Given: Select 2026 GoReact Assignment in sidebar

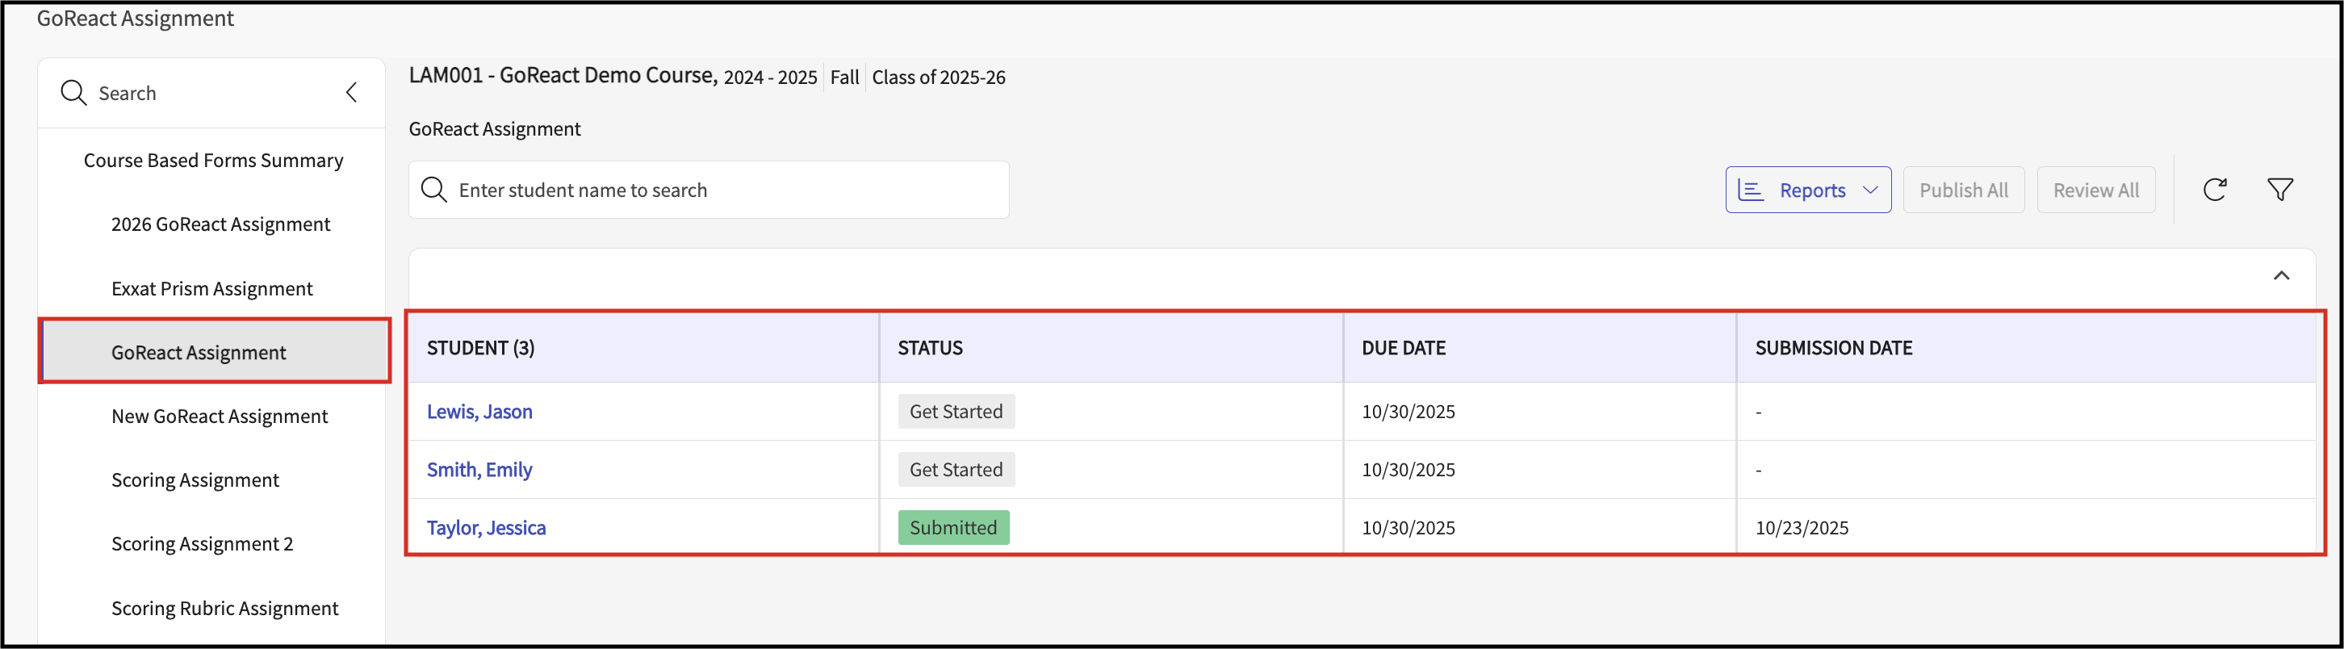Looking at the screenshot, I should (220, 224).
